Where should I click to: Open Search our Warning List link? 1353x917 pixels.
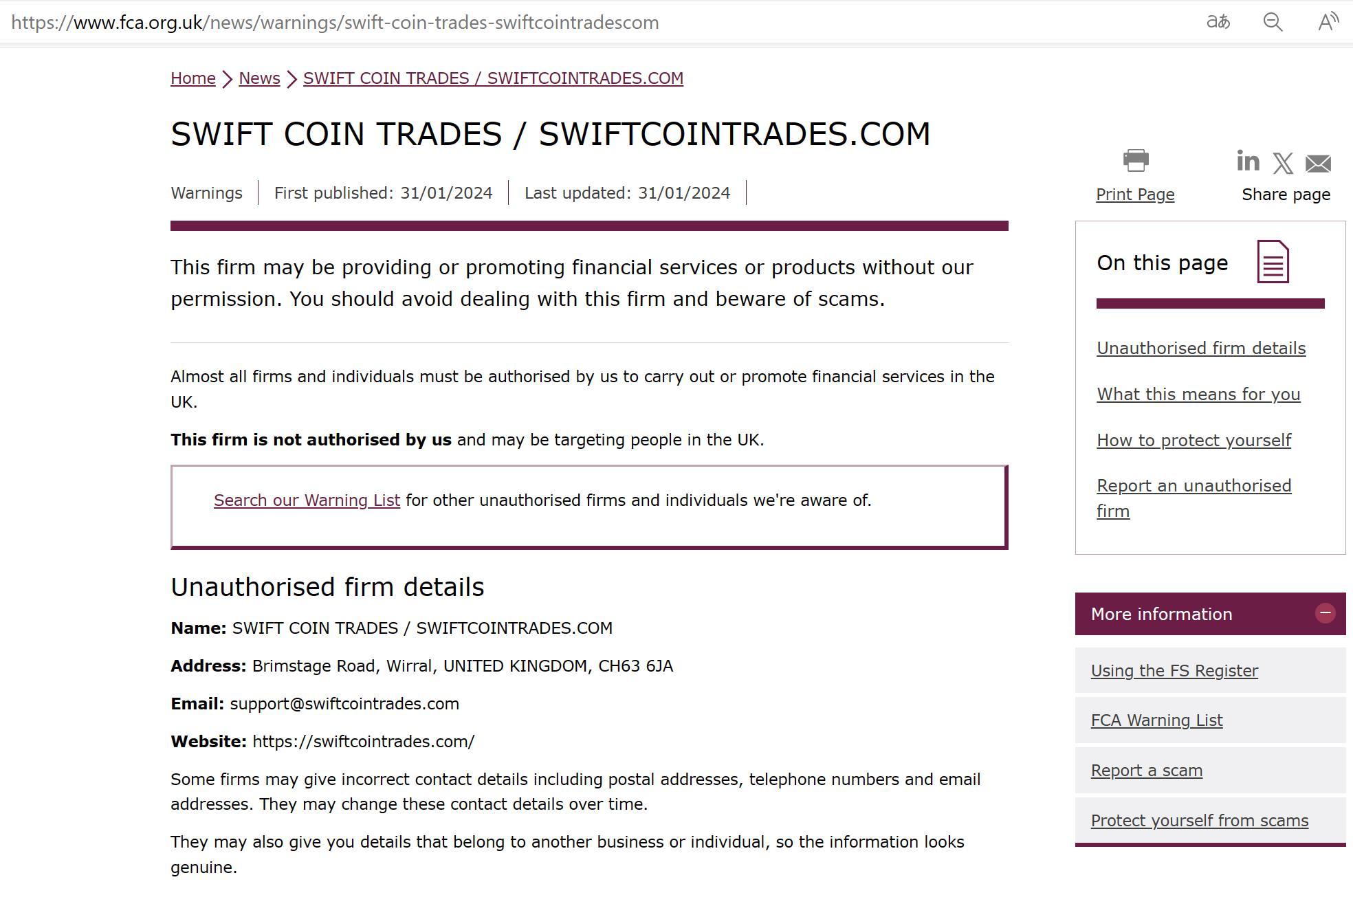[x=307, y=500]
